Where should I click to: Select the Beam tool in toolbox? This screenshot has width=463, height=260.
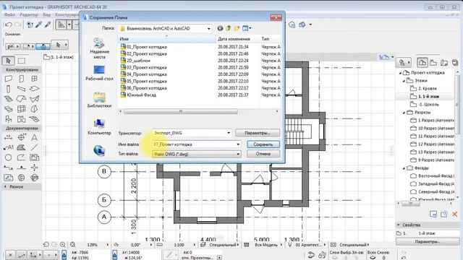click(21, 89)
